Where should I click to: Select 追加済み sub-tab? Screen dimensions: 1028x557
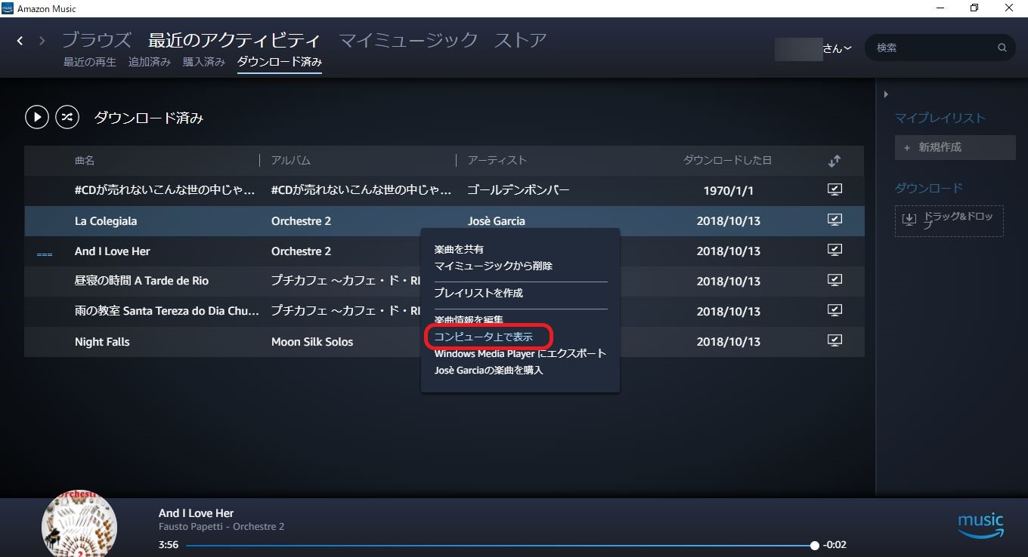[x=150, y=62]
